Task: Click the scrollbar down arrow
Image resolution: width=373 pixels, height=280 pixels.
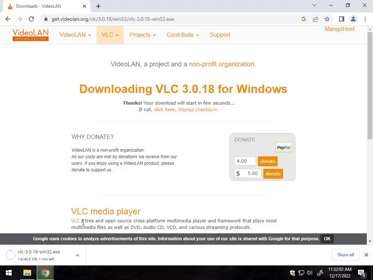Action: 370,241
